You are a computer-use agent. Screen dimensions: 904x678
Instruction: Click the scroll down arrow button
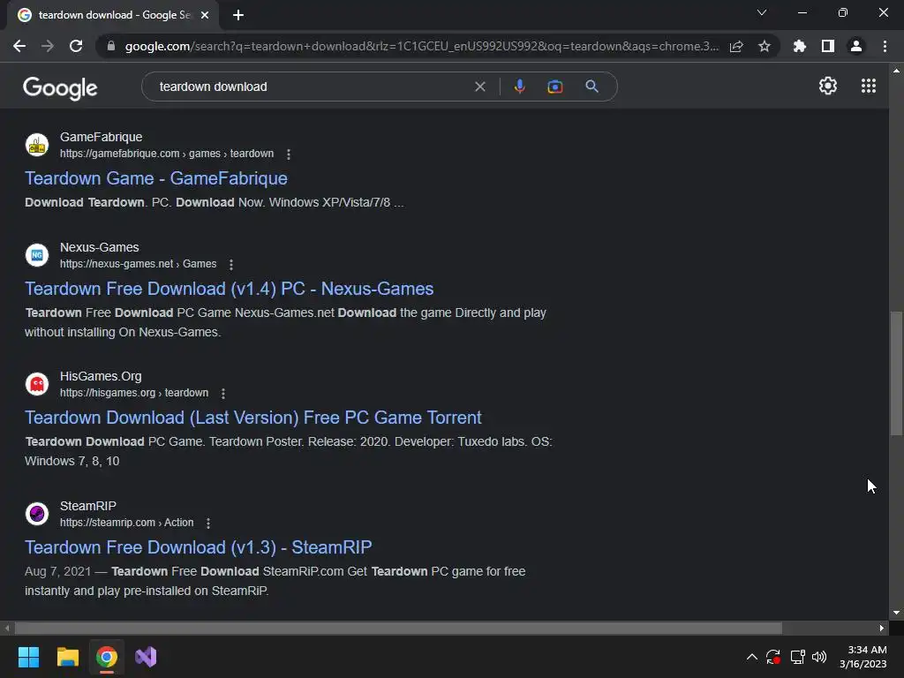pyautogui.click(x=896, y=613)
